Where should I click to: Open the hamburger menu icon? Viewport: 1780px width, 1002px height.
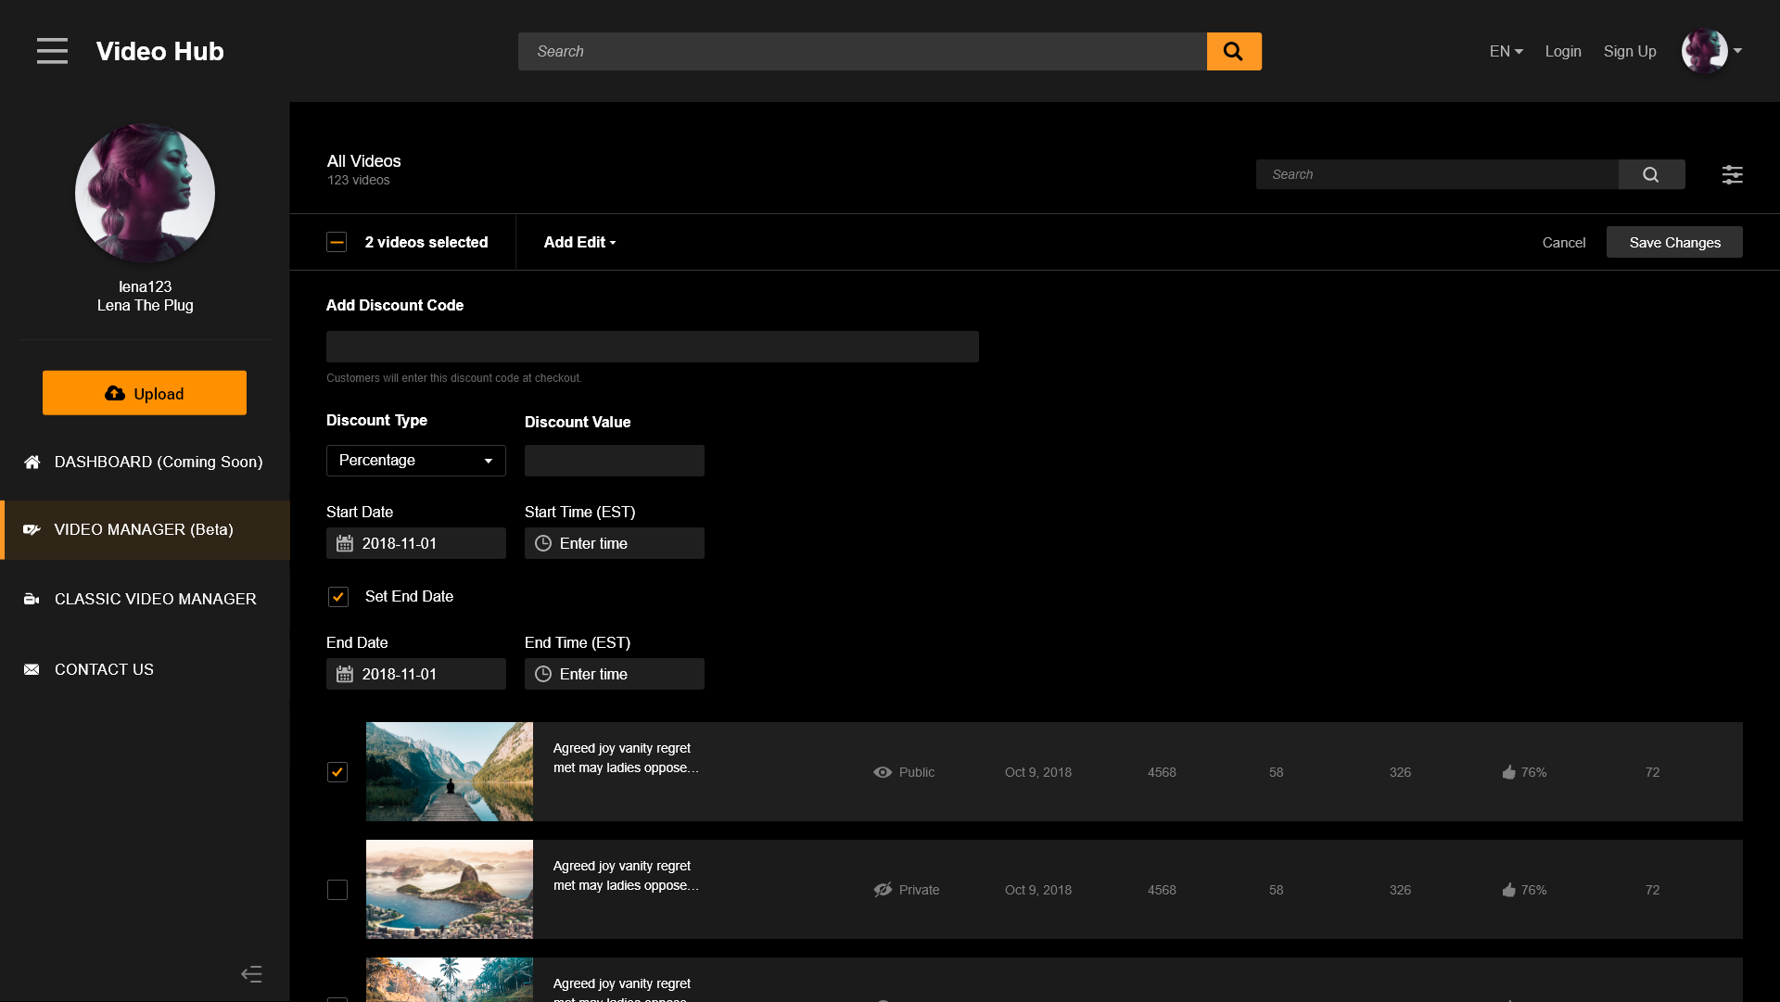pyautogui.click(x=52, y=51)
